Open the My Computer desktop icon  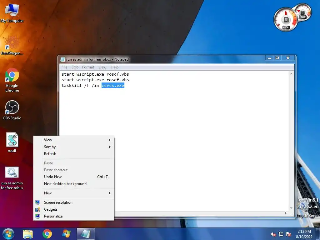pyautogui.click(x=12, y=13)
